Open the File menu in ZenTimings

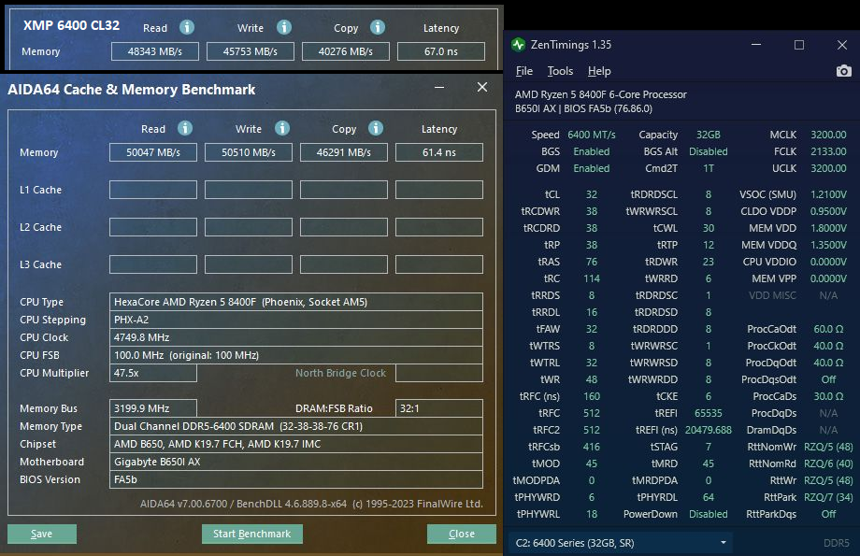(x=524, y=71)
